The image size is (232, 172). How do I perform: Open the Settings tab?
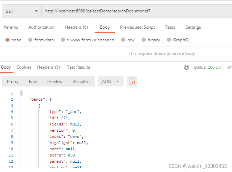(193, 27)
